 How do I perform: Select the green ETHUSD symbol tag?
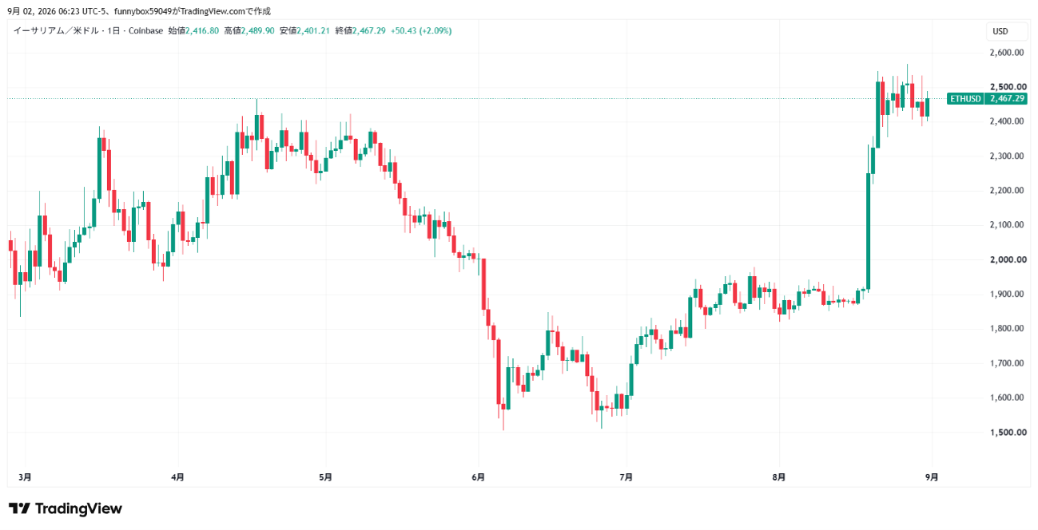pyautogui.click(x=965, y=98)
